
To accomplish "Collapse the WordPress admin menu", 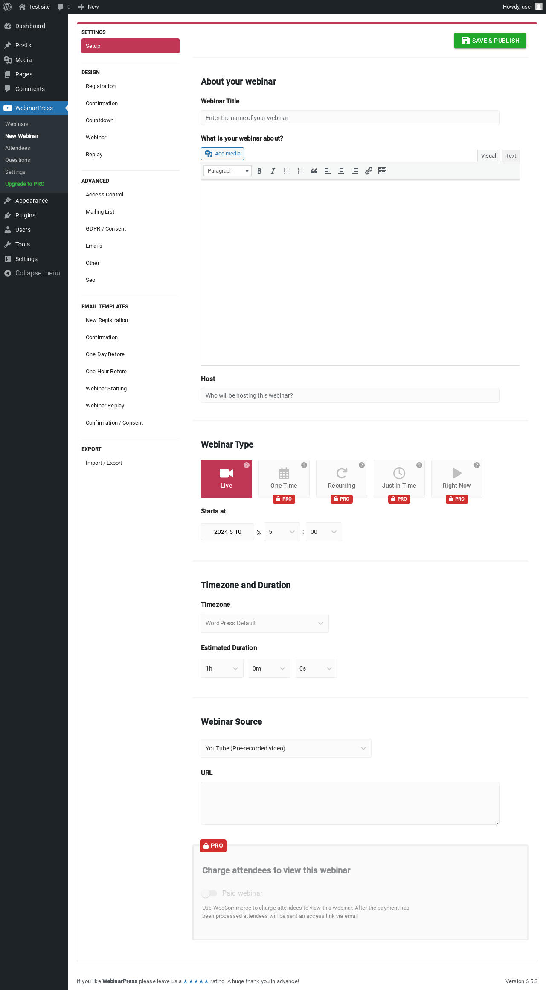I will (x=34, y=273).
